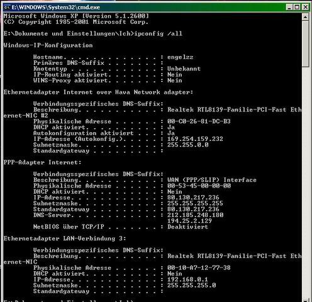Click the E:\WINDOWS\System32\cmd.exe title bar
Viewport: 312px width, 302px height.
[145, 8]
